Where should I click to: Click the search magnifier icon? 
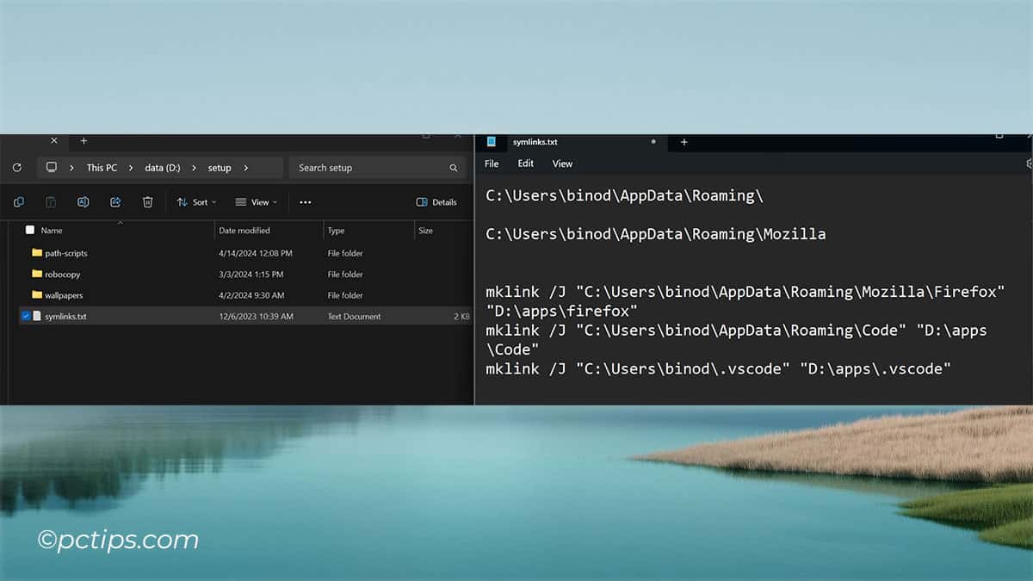coord(453,168)
